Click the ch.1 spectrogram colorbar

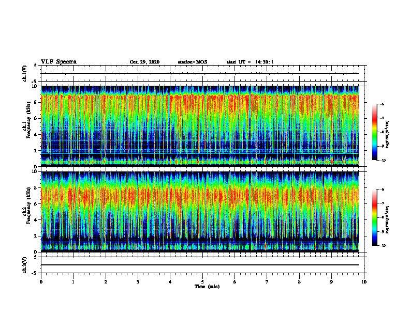point(374,132)
